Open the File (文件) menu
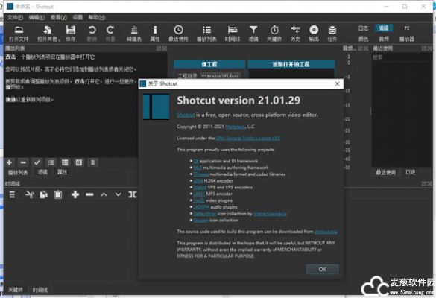 [x=15, y=18]
